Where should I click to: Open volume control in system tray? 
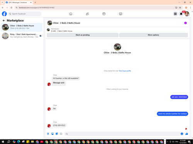(173, 142)
